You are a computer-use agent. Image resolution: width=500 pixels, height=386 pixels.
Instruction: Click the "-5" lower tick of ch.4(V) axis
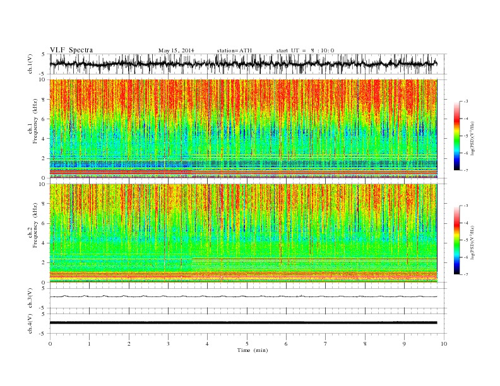coord(43,334)
